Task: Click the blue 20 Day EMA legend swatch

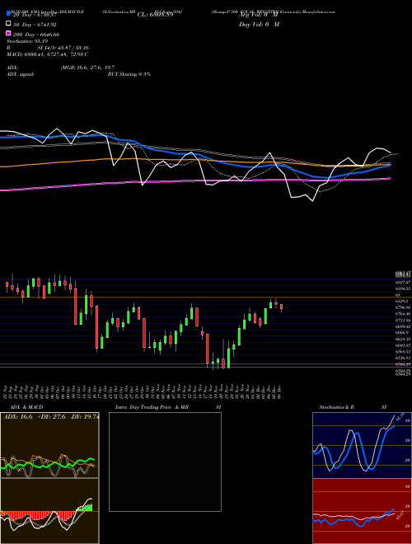Action: coord(8,14)
